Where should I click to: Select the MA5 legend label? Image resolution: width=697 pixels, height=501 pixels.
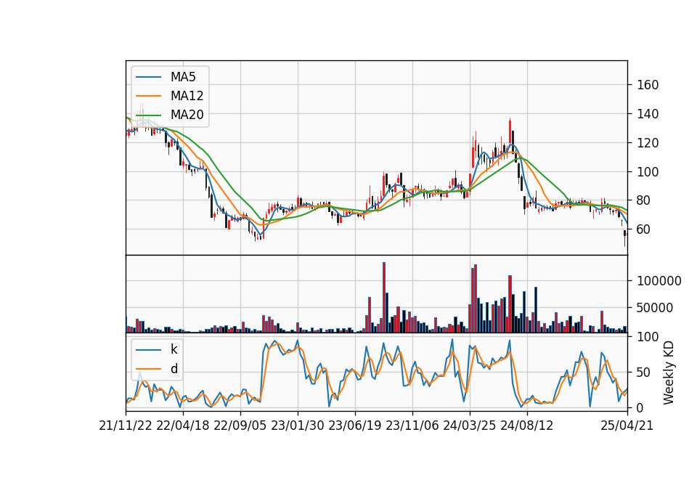(183, 77)
